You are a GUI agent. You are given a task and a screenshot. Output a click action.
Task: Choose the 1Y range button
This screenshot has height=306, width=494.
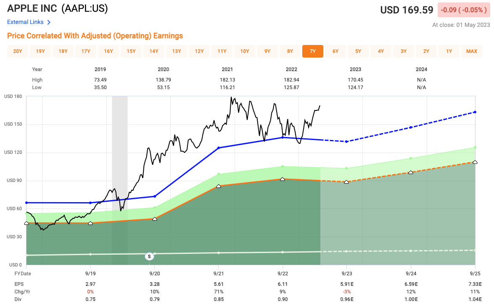[x=449, y=51]
